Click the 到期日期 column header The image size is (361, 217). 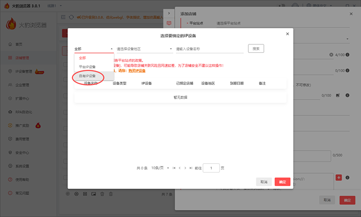pos(237,83)
